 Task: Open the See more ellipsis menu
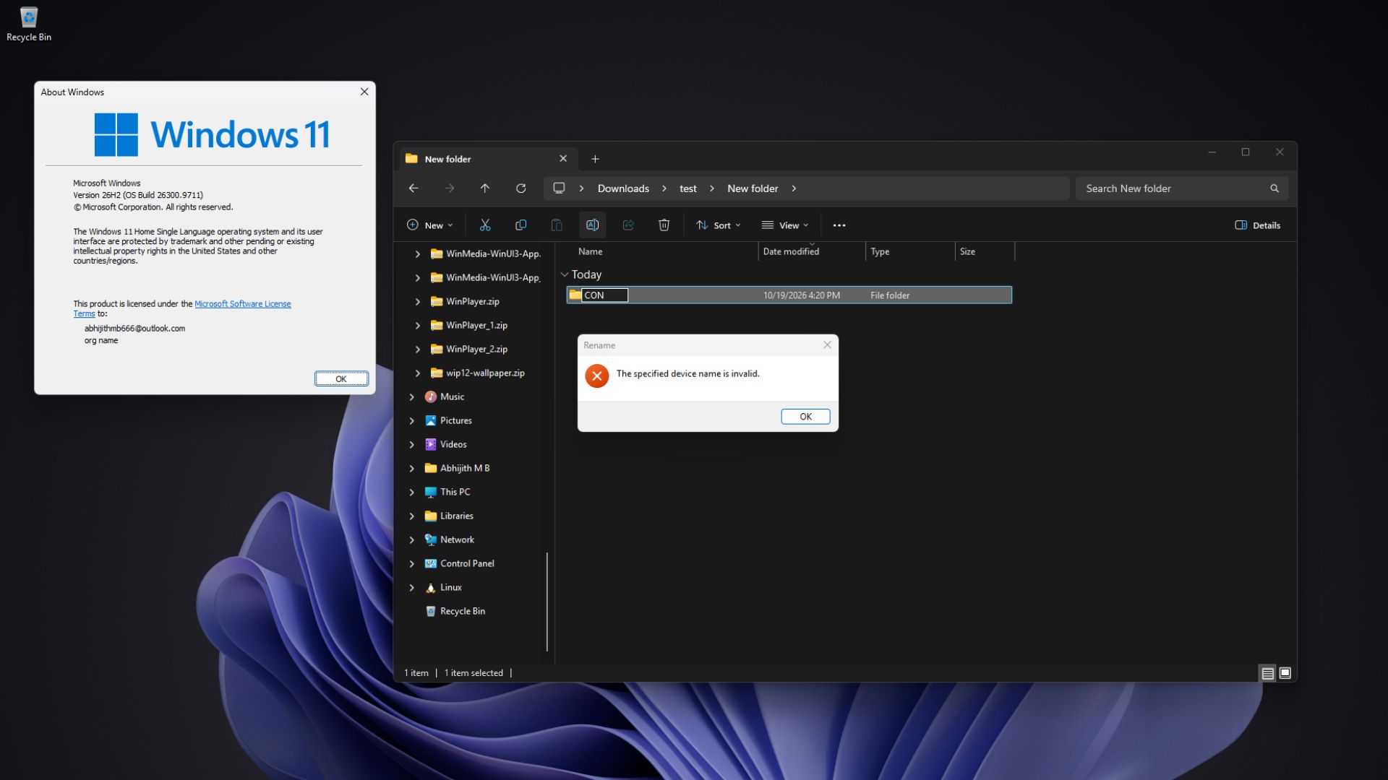pos(839,225)
